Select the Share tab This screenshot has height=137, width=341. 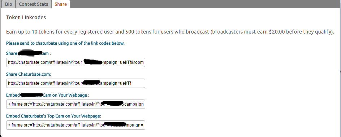click(61, 4)
